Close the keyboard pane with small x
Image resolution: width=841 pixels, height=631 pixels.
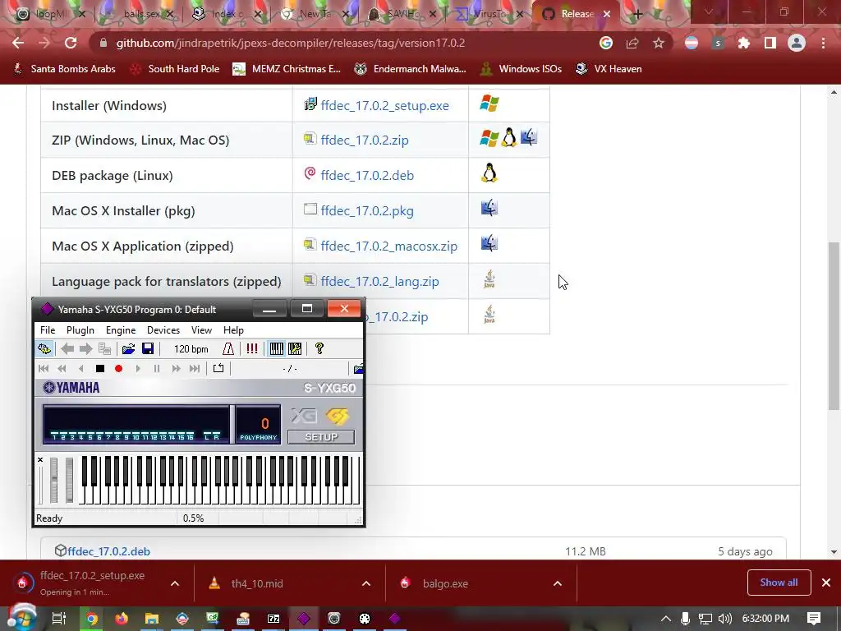point(40,460)
